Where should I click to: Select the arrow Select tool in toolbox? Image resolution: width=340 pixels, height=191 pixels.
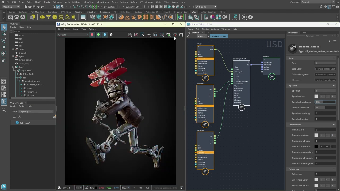pos(4,27)
